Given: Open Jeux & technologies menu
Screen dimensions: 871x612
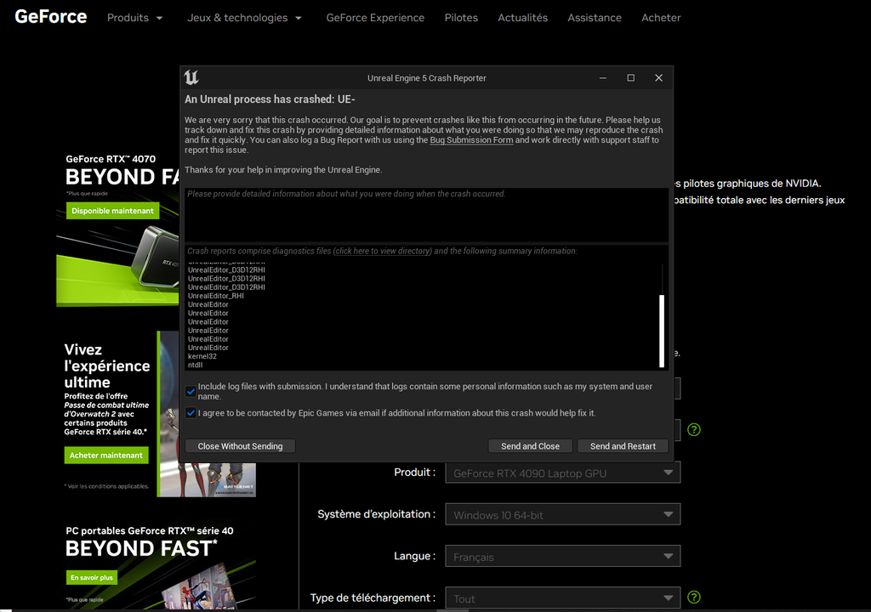Looking at the screenshot, I should [244, 18].
